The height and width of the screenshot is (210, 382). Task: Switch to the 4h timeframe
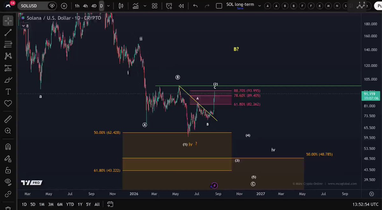[85, 6]
